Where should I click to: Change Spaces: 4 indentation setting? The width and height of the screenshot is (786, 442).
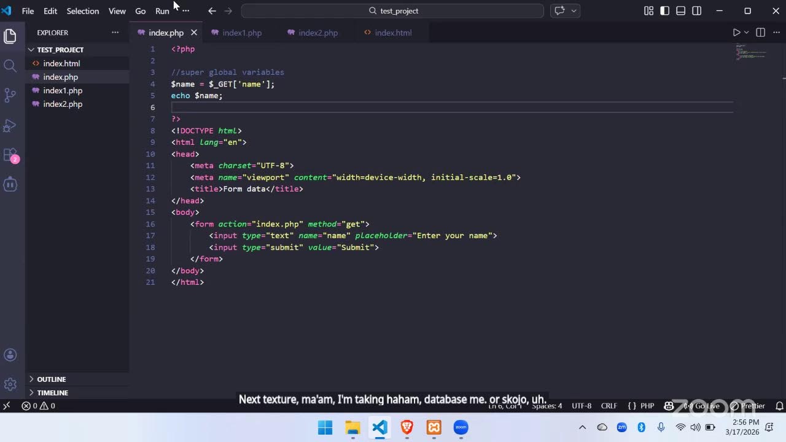tap(547, 406)
